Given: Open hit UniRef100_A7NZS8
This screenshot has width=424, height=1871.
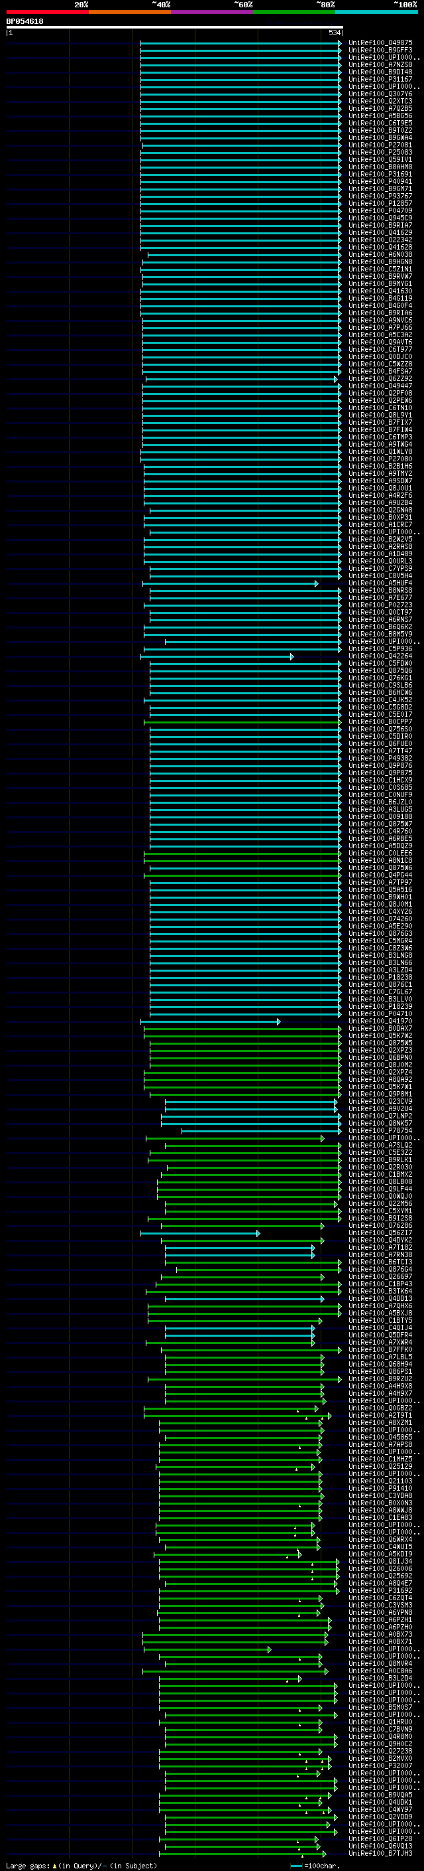Looking at the screenshot, I should click(x=380, y=64).
